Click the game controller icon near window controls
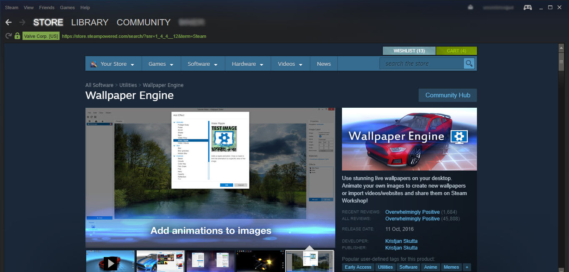569x272 pixels. point(527,7)
